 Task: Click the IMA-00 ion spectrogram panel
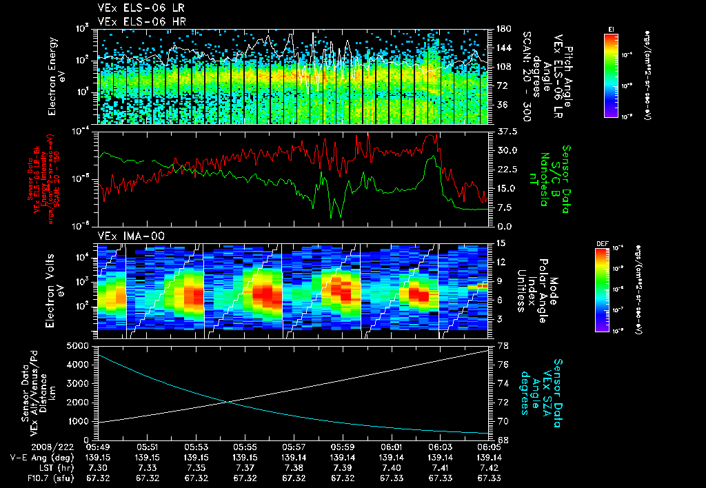(292, 291)
